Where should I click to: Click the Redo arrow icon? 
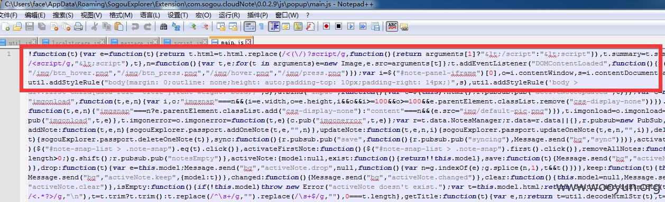tap(147, 26)
